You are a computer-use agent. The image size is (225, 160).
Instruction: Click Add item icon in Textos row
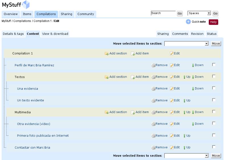(x=133, y=77)
